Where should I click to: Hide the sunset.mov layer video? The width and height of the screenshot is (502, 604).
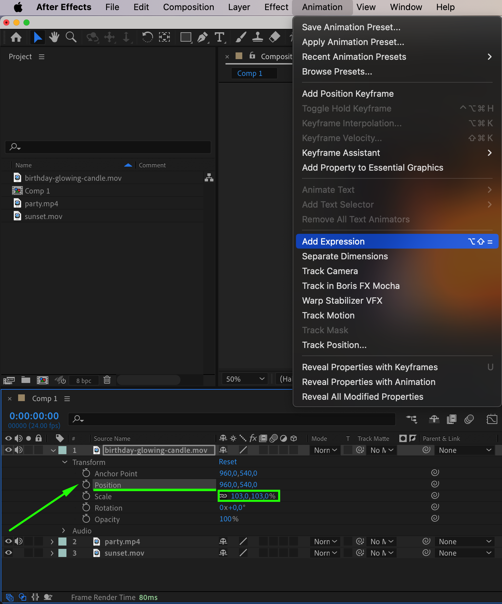[9, 553]
